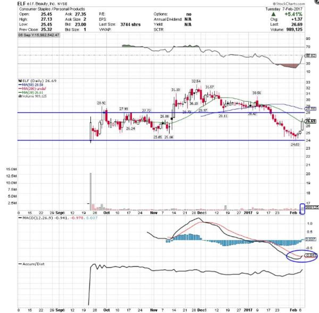Click the 30.56 price annotation
The height and width of the screenshot is (313, 319).
tap(257, 93)
